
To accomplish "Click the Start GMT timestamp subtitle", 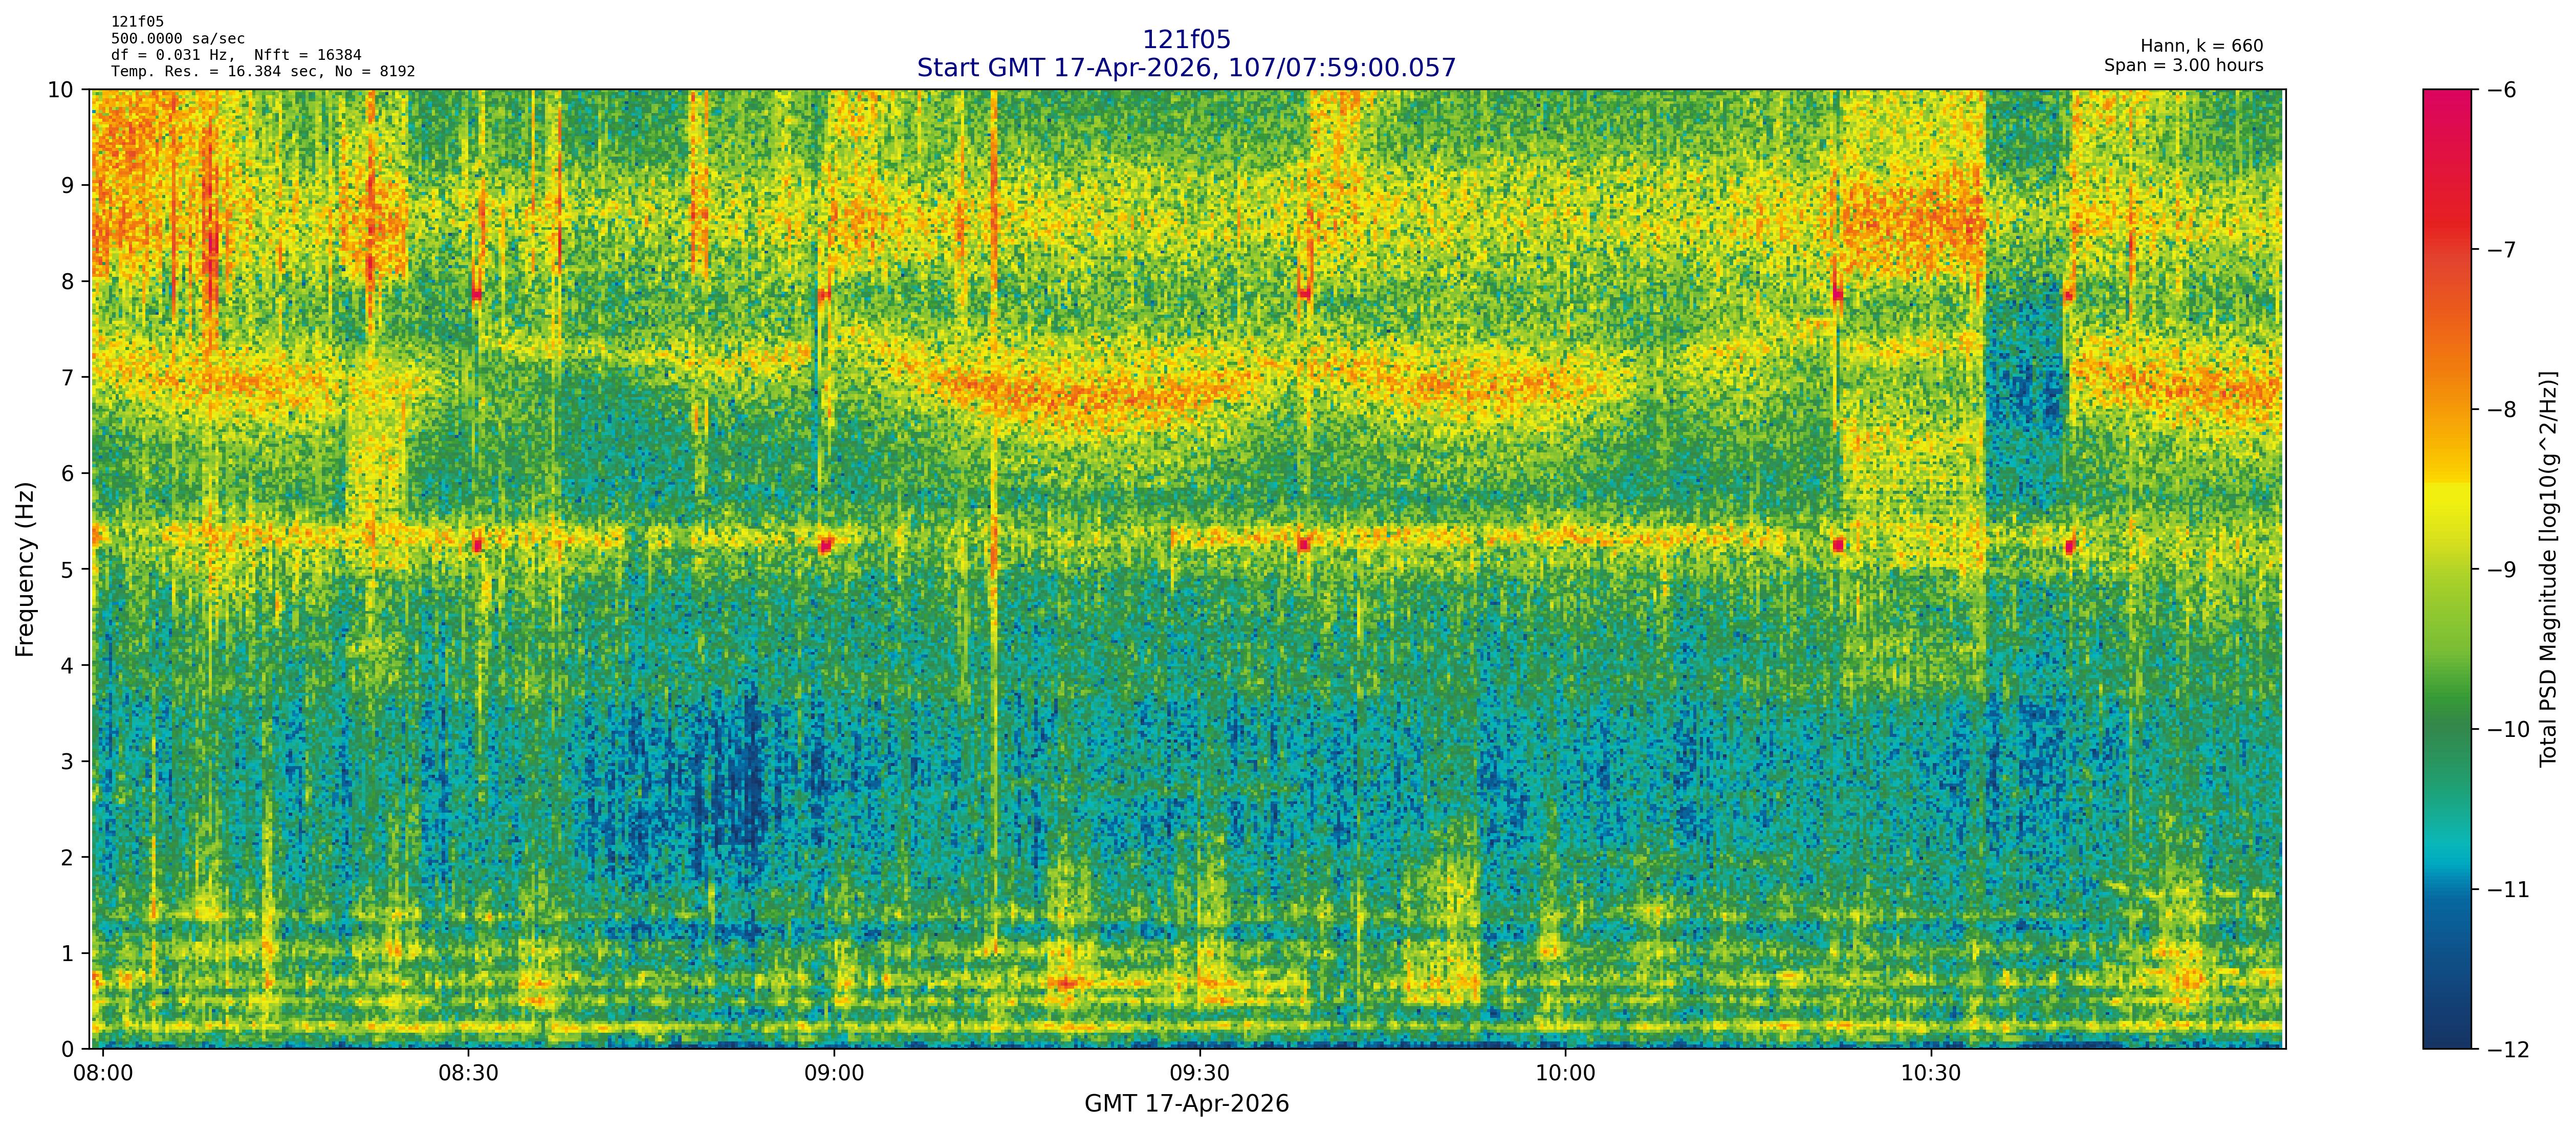I will pyautogui.click(x=1186, y=68).
